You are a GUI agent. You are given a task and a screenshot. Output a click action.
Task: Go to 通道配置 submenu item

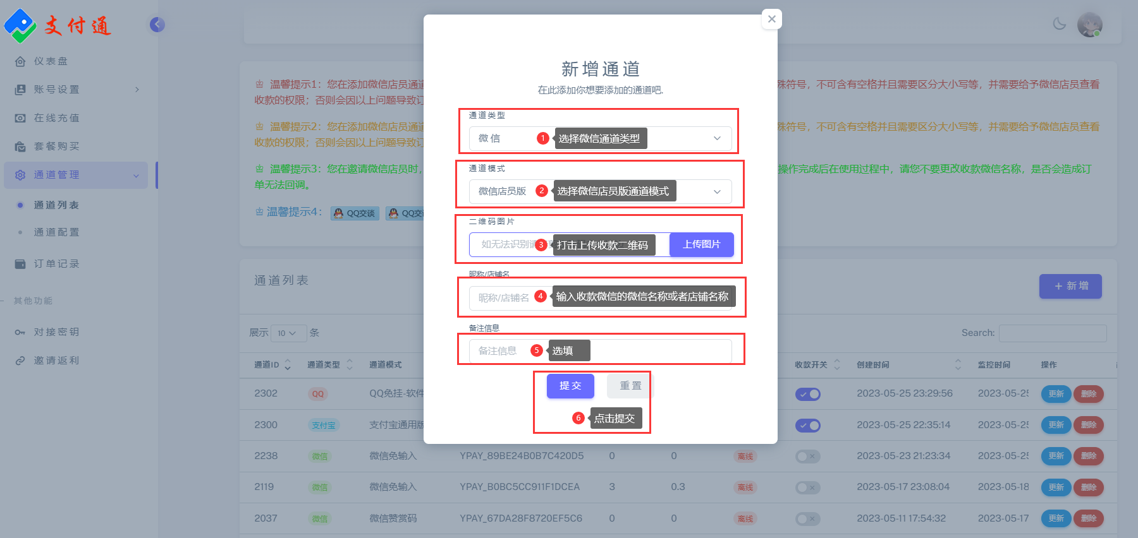pos(56,232)
